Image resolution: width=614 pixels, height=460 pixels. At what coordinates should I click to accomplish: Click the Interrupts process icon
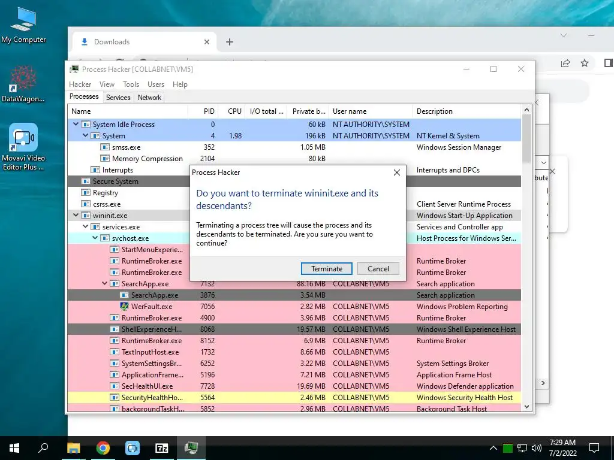95,170
